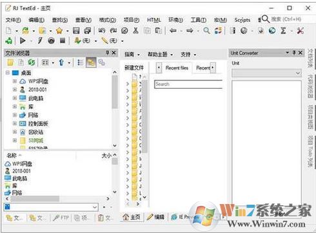The height and width of the screenshot is (233, 316).
Task: Pin the file browser panel
Action: [x=107, y=53]
